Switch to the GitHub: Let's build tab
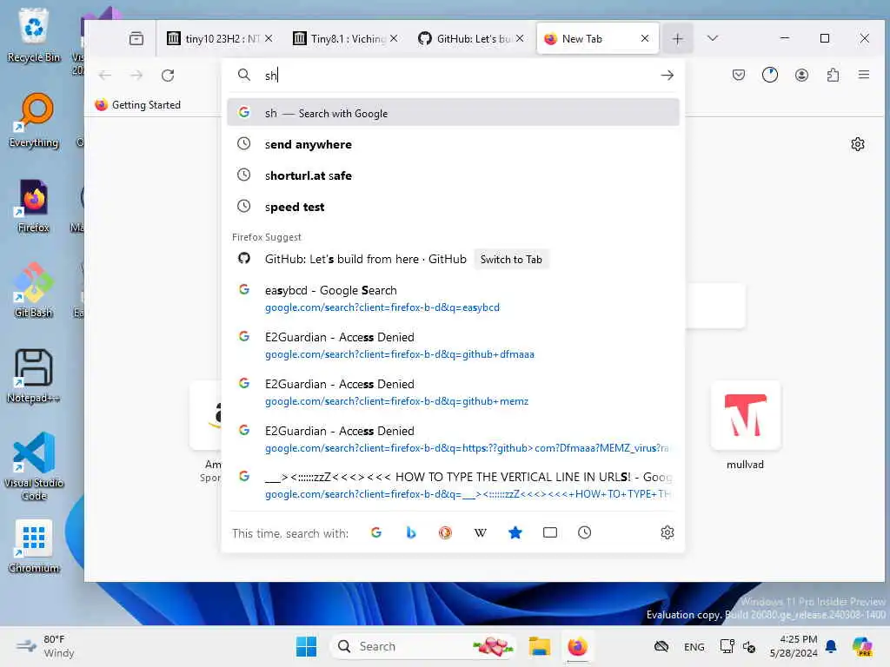Viewport: 890px width, 667px height. (x=464, y=38)
